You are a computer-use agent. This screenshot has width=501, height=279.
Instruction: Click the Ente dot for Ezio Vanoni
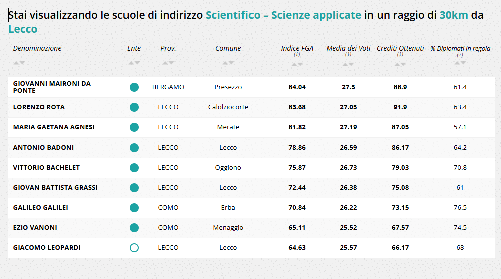pyautogui.click(x=134, y=228)
